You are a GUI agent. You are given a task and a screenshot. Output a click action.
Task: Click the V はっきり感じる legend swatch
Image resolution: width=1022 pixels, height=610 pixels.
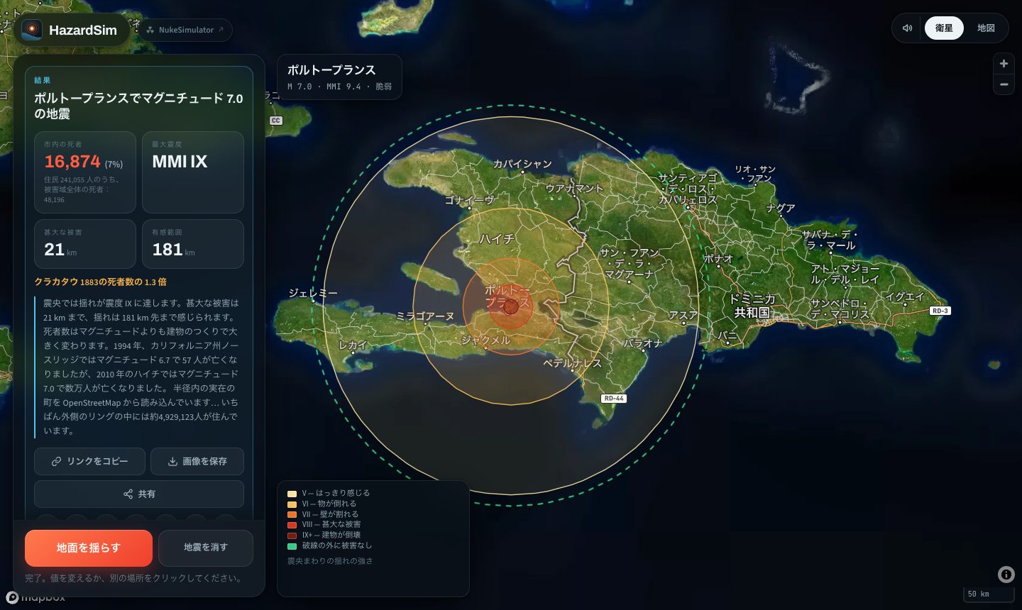coord(292,494)
